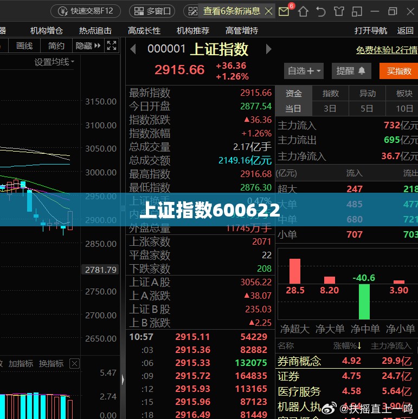
Task: Click the 主力净流入 36.7亿元 value
Action: click(x=399, y=156)
